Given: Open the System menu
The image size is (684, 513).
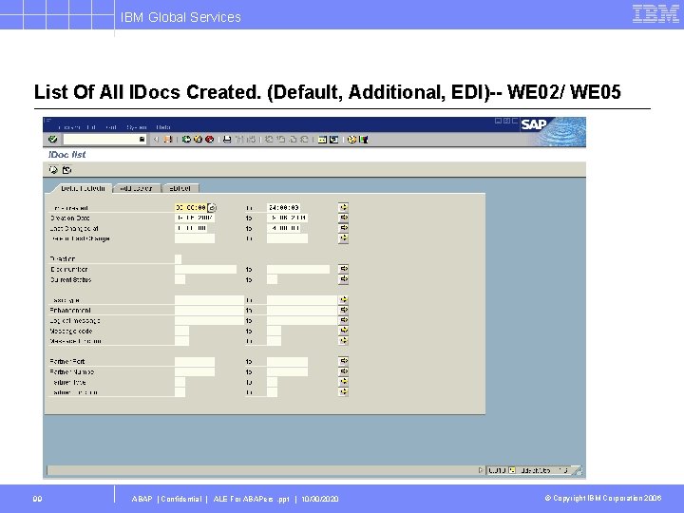Looking at the screenshot, I should click(x=137, y=127).
